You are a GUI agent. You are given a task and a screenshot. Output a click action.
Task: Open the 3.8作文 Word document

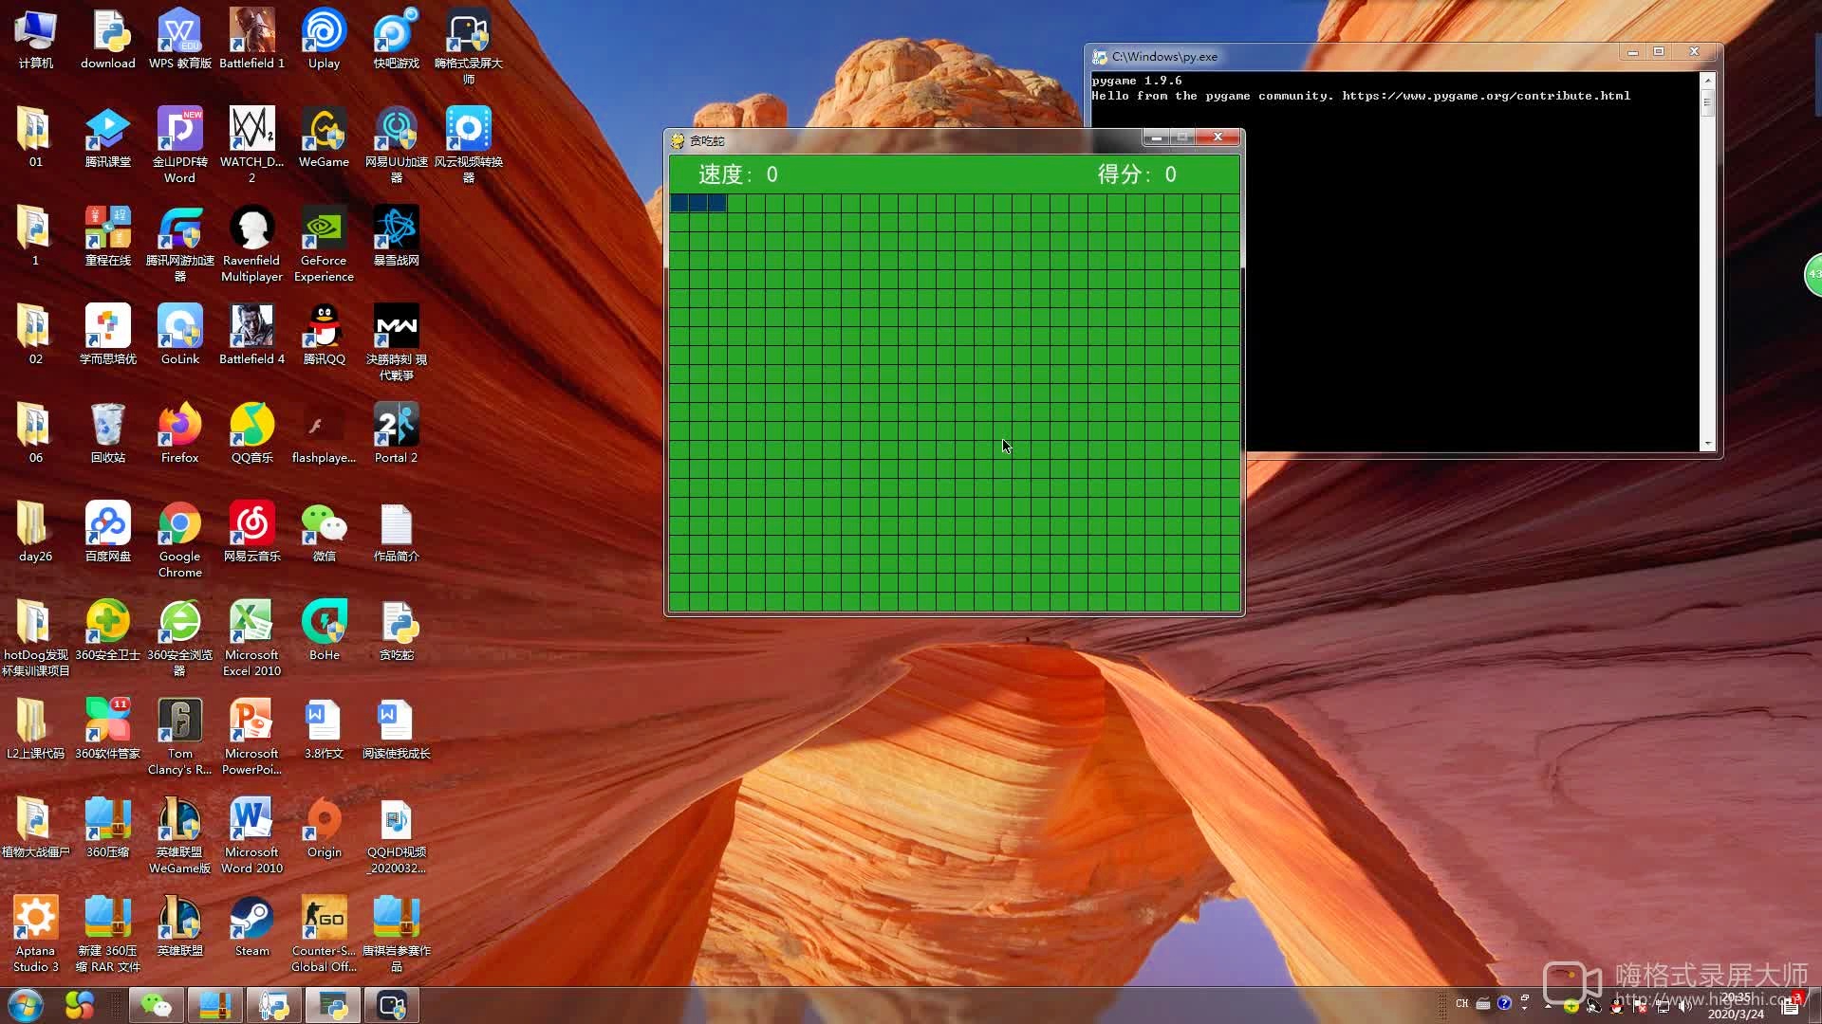click(x=324, y=730)
